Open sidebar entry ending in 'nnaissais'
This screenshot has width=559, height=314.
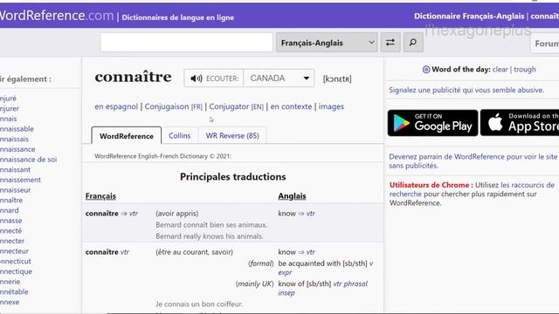[14, 140]
